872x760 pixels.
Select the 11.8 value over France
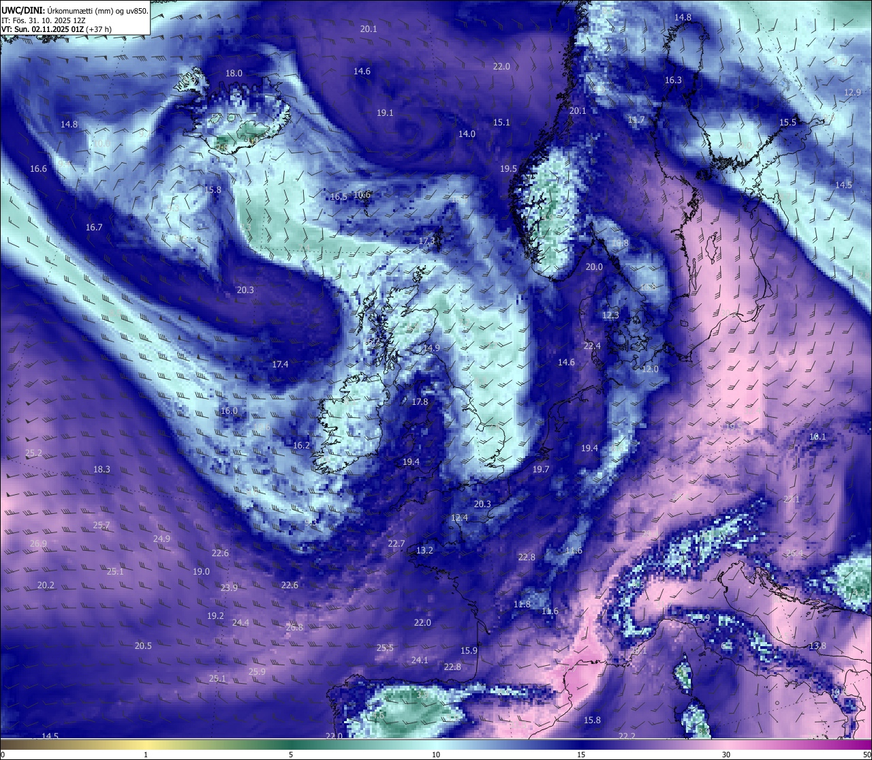[522, 604]
